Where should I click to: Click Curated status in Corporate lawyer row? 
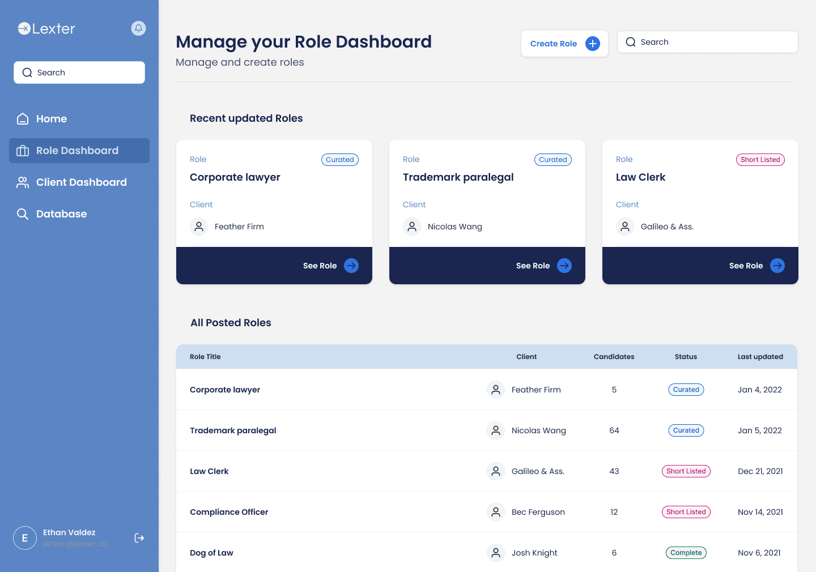[686, 390]
